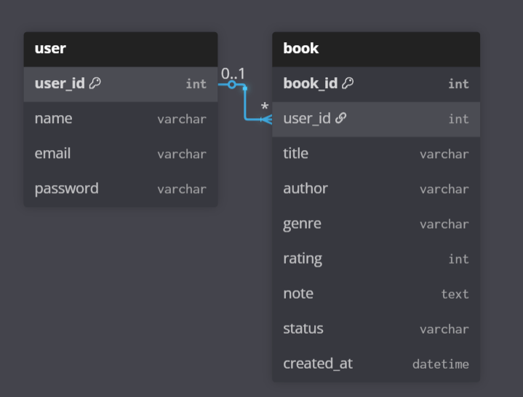Click the crow's foot end of the relationship
Viewport: 523px width, 397px height.
pos(266,119)
